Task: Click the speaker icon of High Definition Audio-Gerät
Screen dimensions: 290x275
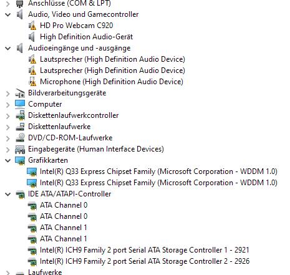Action: point(32,37)
